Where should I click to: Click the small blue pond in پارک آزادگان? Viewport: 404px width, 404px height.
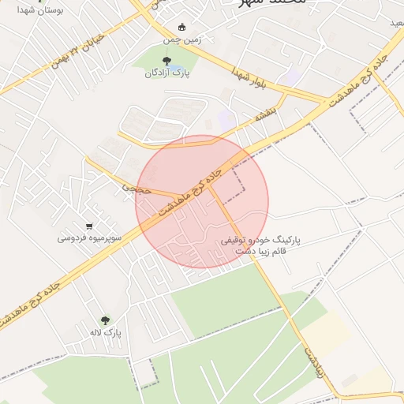click(174, 68)
